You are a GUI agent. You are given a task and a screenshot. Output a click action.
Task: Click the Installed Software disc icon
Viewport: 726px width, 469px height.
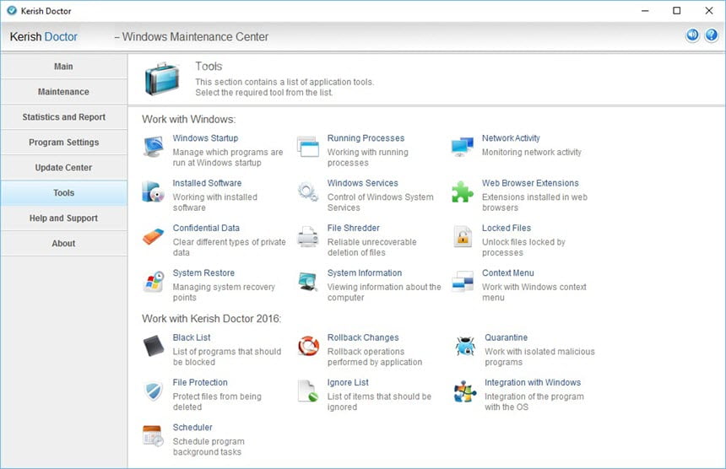[x=154, y=192]
